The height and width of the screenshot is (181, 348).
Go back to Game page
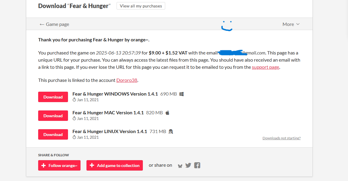tap(54, 24)
